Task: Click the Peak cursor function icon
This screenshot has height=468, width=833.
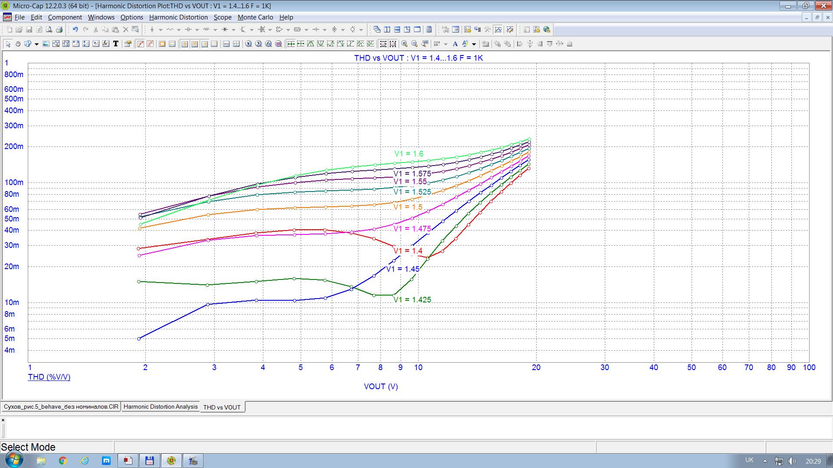Action: [311, 44]
